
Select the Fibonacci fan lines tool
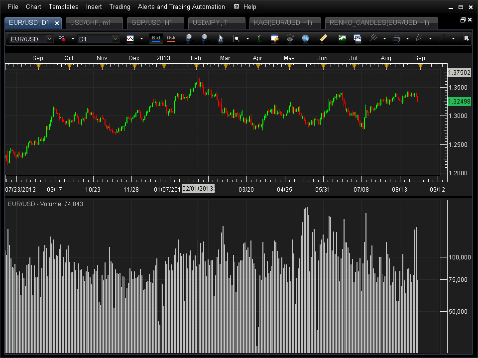coord(419,38)
